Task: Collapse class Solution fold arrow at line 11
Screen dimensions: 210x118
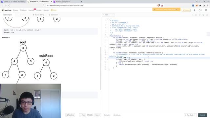Action: click(x=107, y=36)
